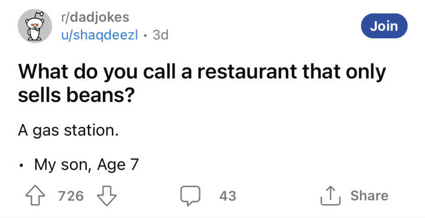Click the dot separator before 3d

[x=145, y=35]
